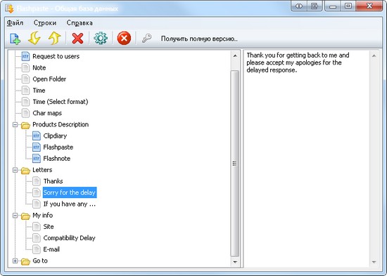Move item up with yellow up arrow
This screenshot has height=276, width=387.
(x=54, y=38)
